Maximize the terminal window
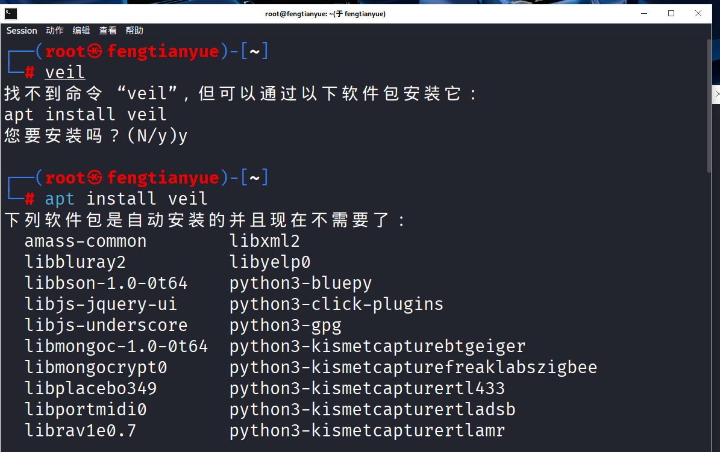The height and width of the screenshot is (452, 720). (671, 13)
